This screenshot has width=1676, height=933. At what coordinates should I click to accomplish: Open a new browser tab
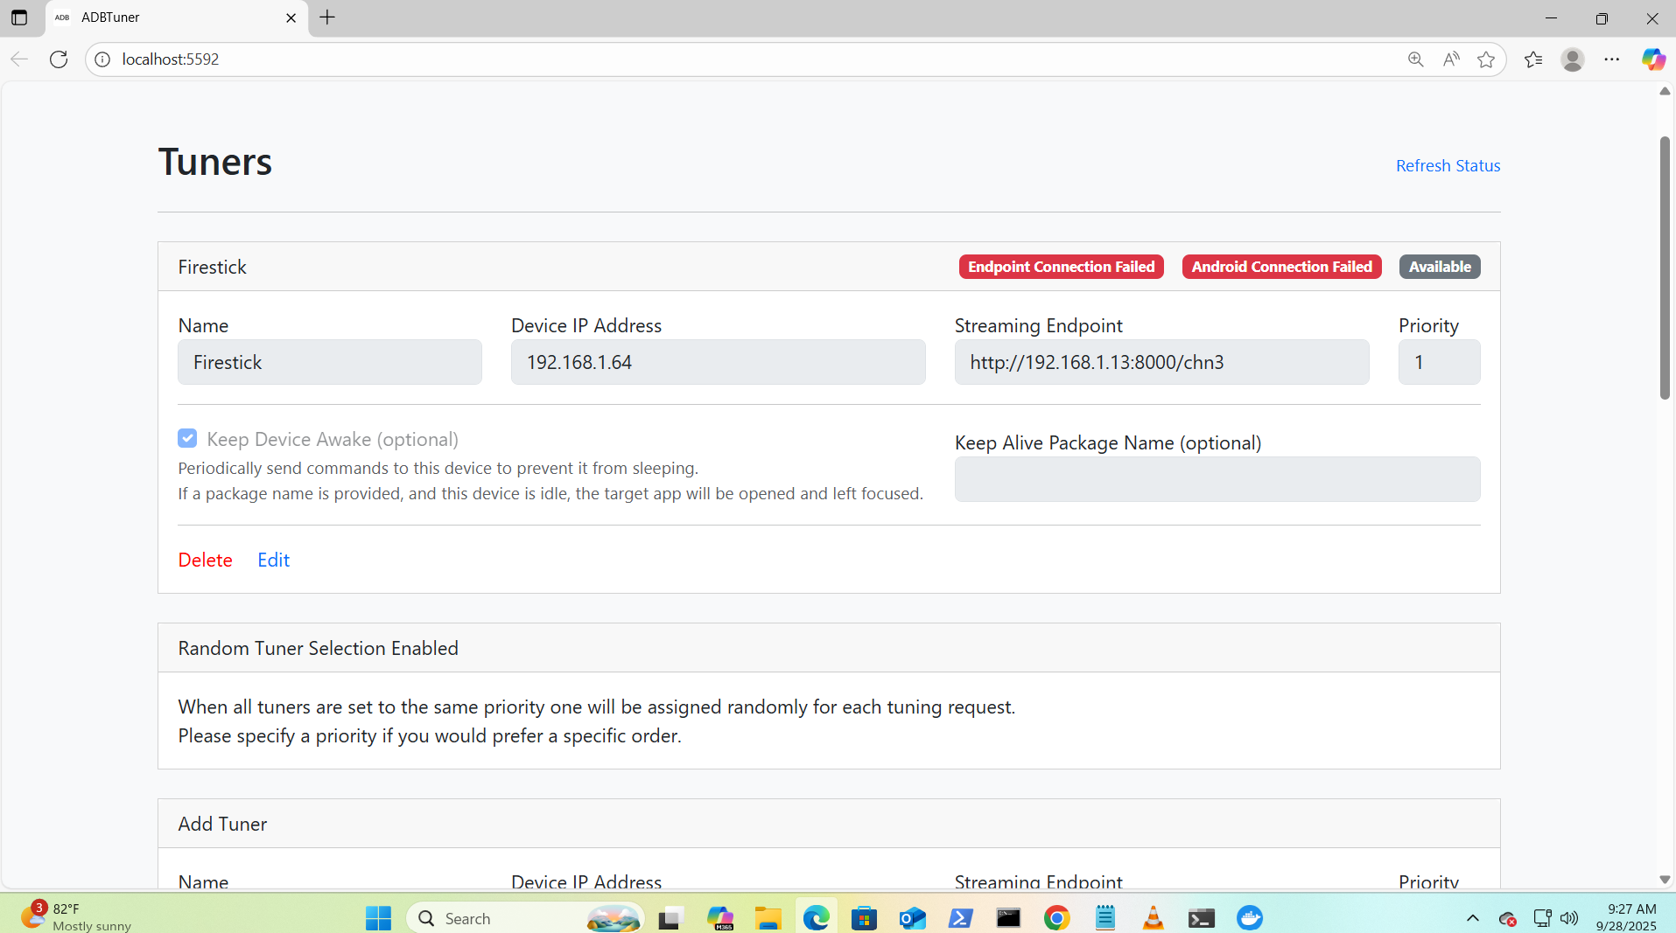coord(327,17)
